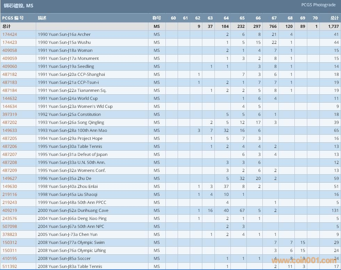The height and width of the screenshot is (270, 341).
Task: Click the PCGS 编号 column header
Action: (13, 18)
